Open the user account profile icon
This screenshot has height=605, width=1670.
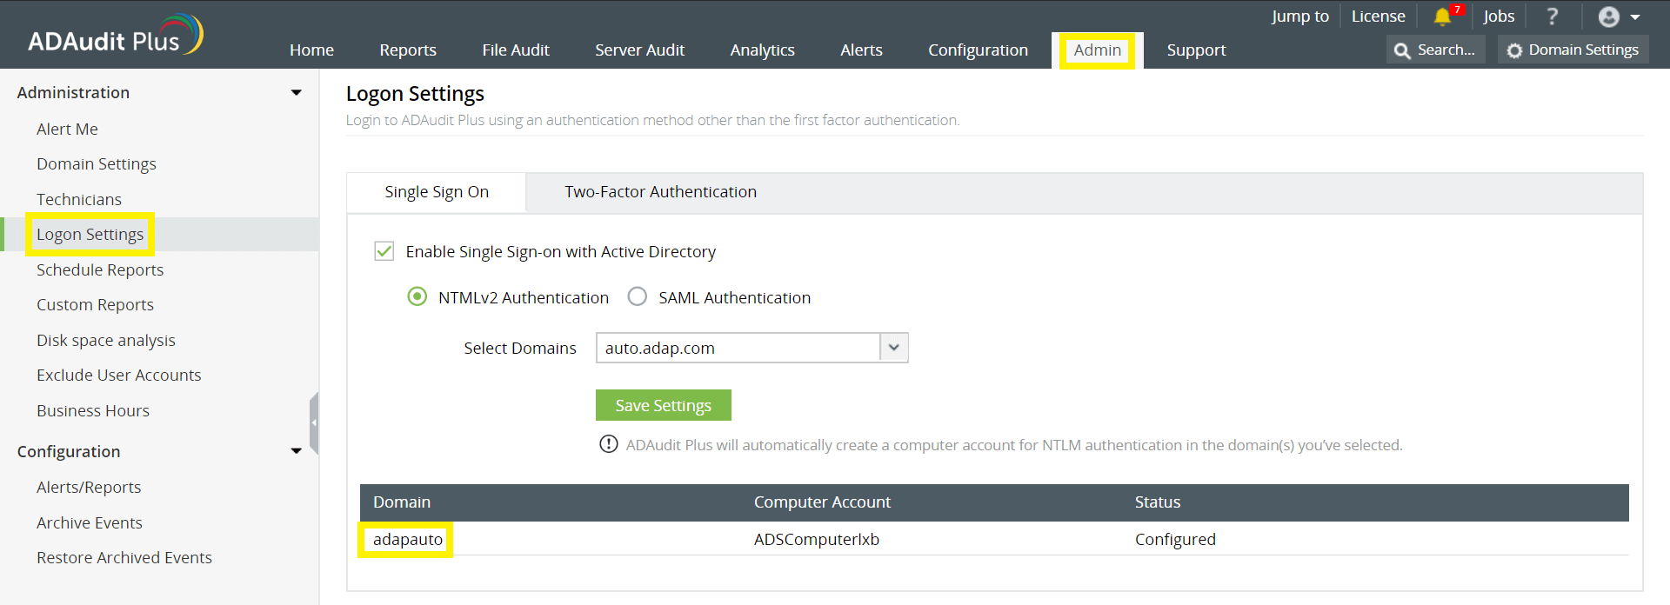click(1609, 17)
